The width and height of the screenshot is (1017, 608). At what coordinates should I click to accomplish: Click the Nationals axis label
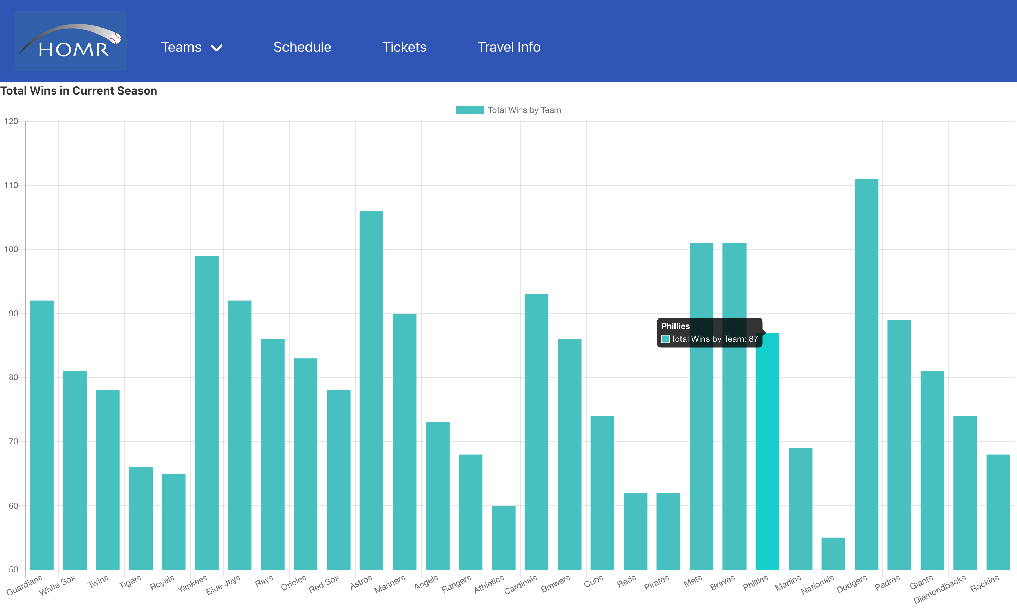click(x=817, y=585)
